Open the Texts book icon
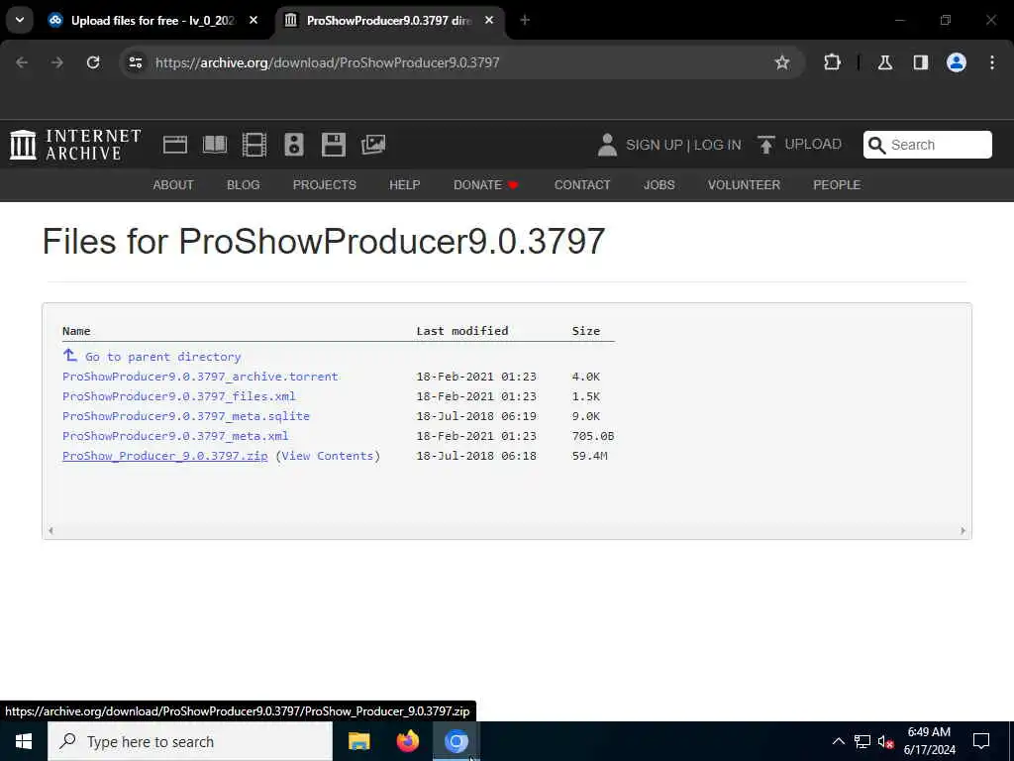This screenshot has height=761, width=1014. pyautogui.click(x=215, y=145)
